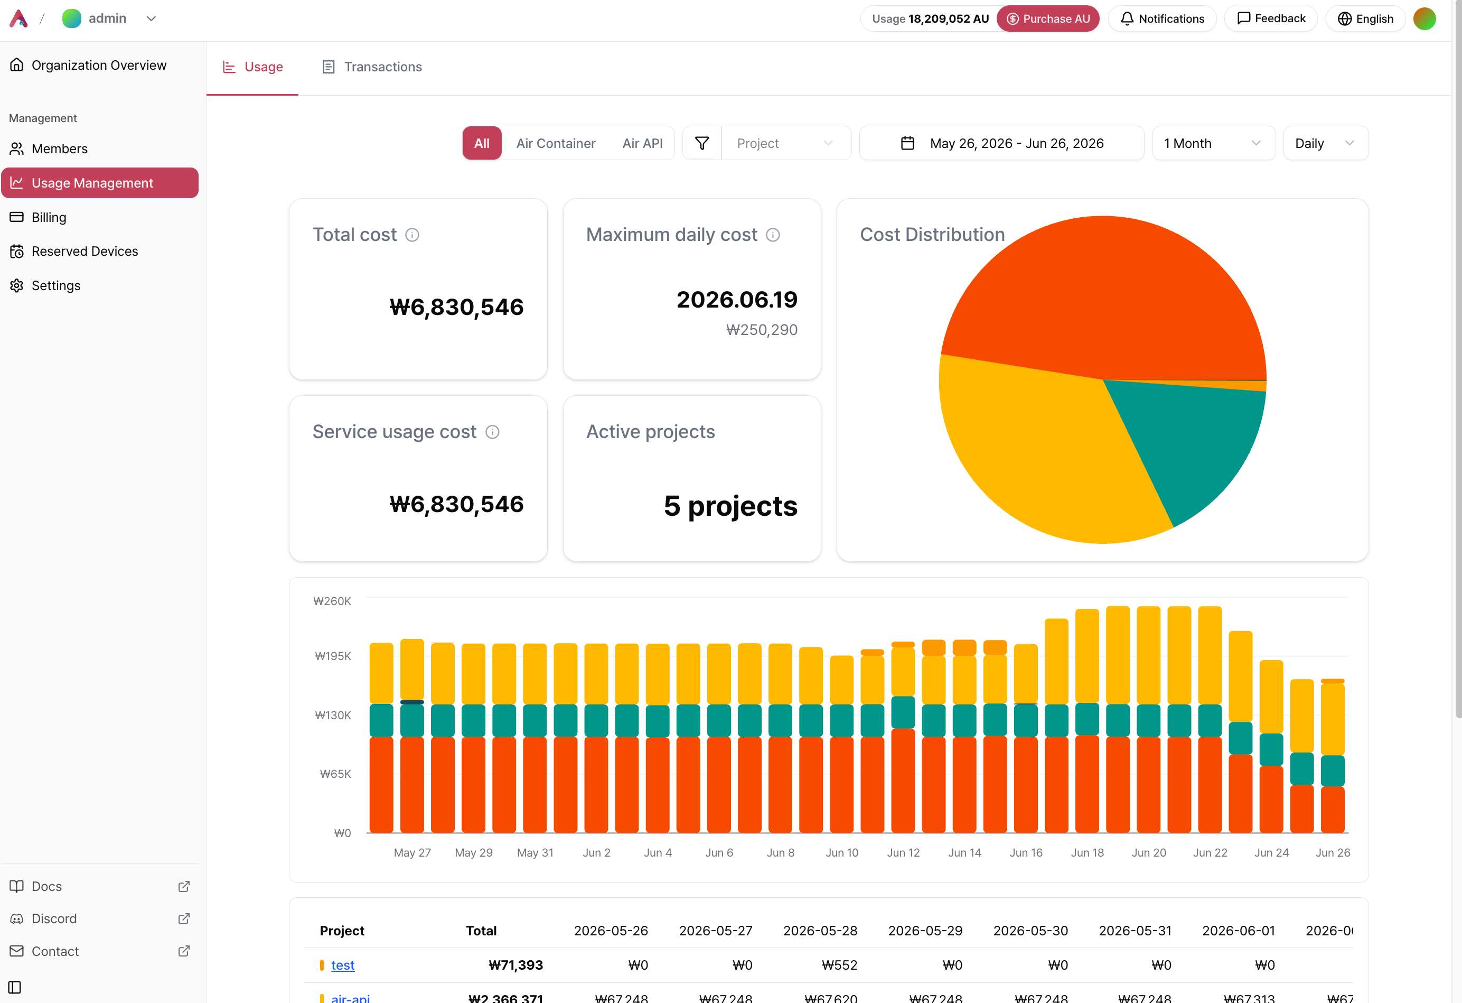Screen dimensions: 1462x1003
Task: Open the Contact link
Action: (99, 951)
